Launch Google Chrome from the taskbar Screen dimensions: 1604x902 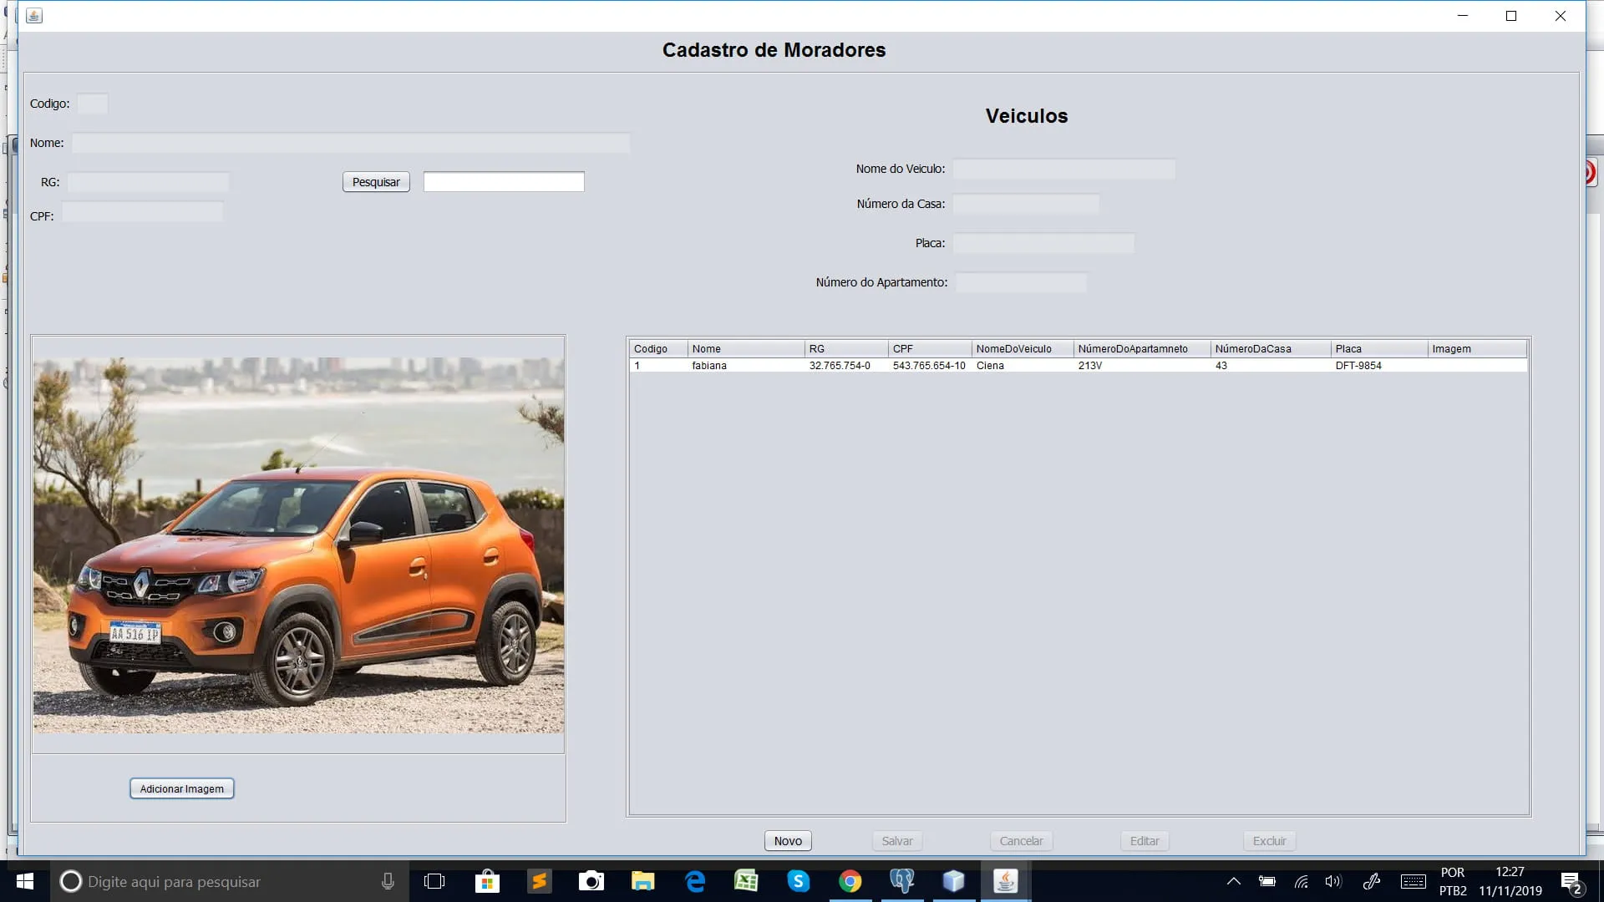coord(850,881)
